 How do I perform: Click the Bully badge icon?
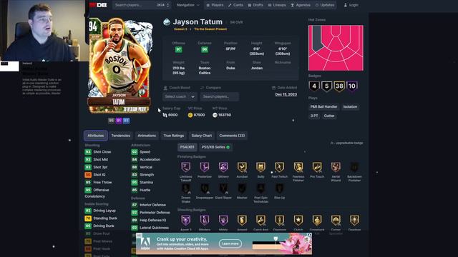(x=260, y=167)
